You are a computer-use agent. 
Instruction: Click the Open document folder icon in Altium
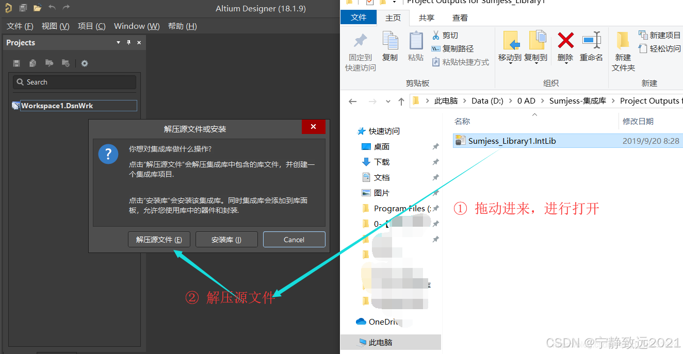coord(37,8)
